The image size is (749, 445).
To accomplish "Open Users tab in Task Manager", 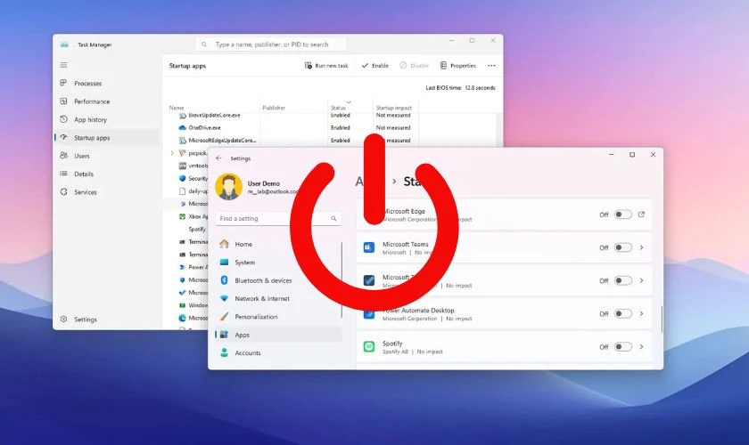I will 106,156.
